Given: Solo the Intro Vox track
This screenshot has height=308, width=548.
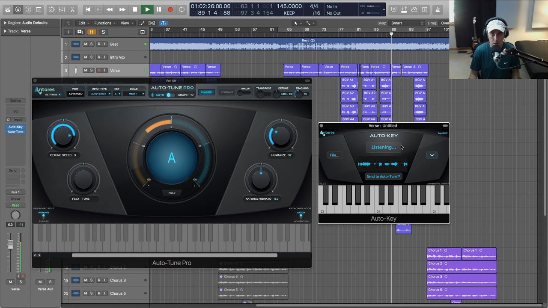Looking at the screenshot, I should tap(92, 57).
